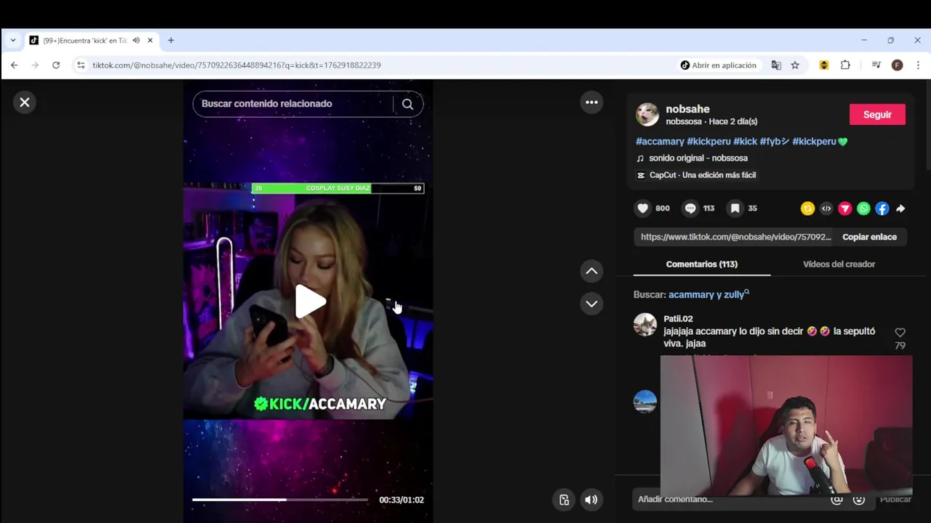
Task: Repost the video with yellow repost icon
Action: click(807, 208)
